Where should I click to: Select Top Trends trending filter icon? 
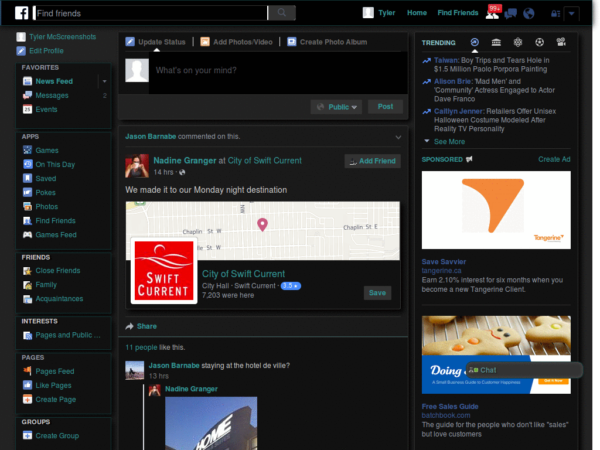click(x=475, y=42)
